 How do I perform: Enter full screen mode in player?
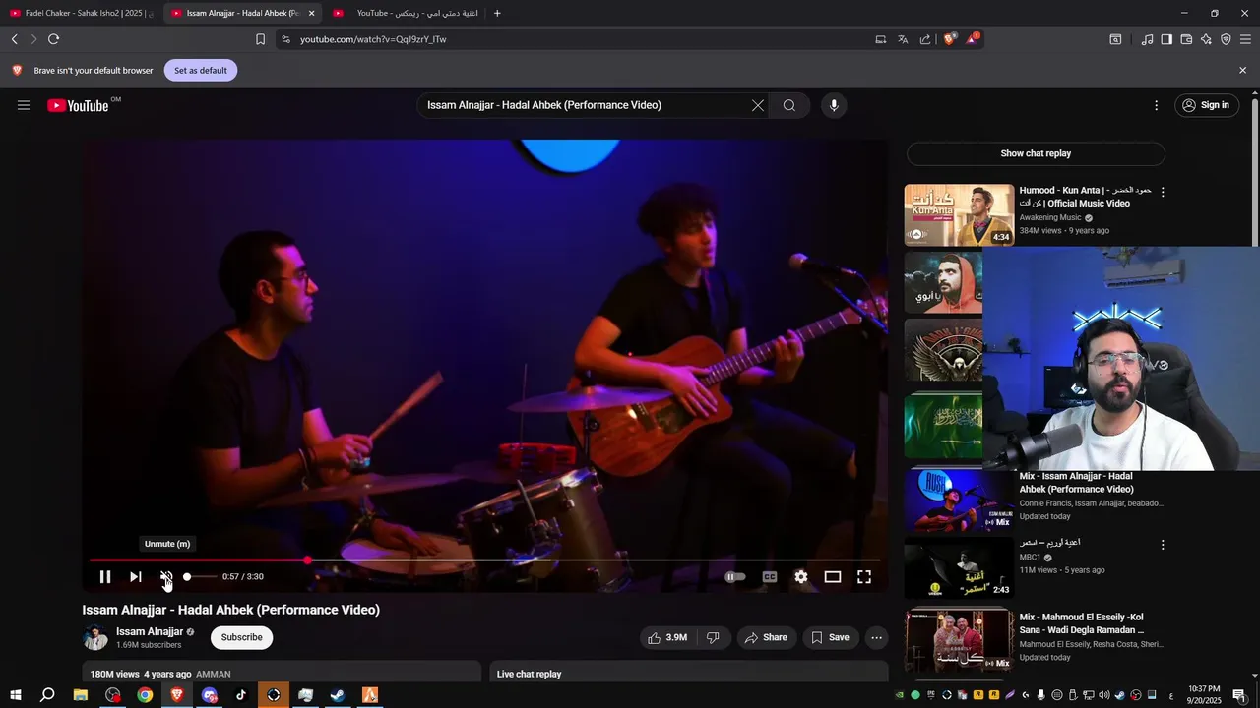[864, 577]
